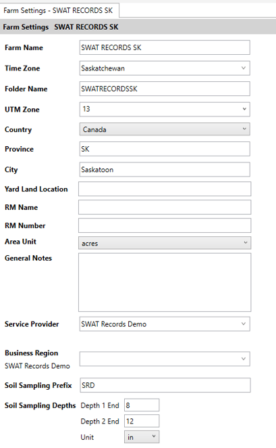Click the RM Name input field
Image resolution: width=276 pixels, height=448 pixels.
point(165,207)
